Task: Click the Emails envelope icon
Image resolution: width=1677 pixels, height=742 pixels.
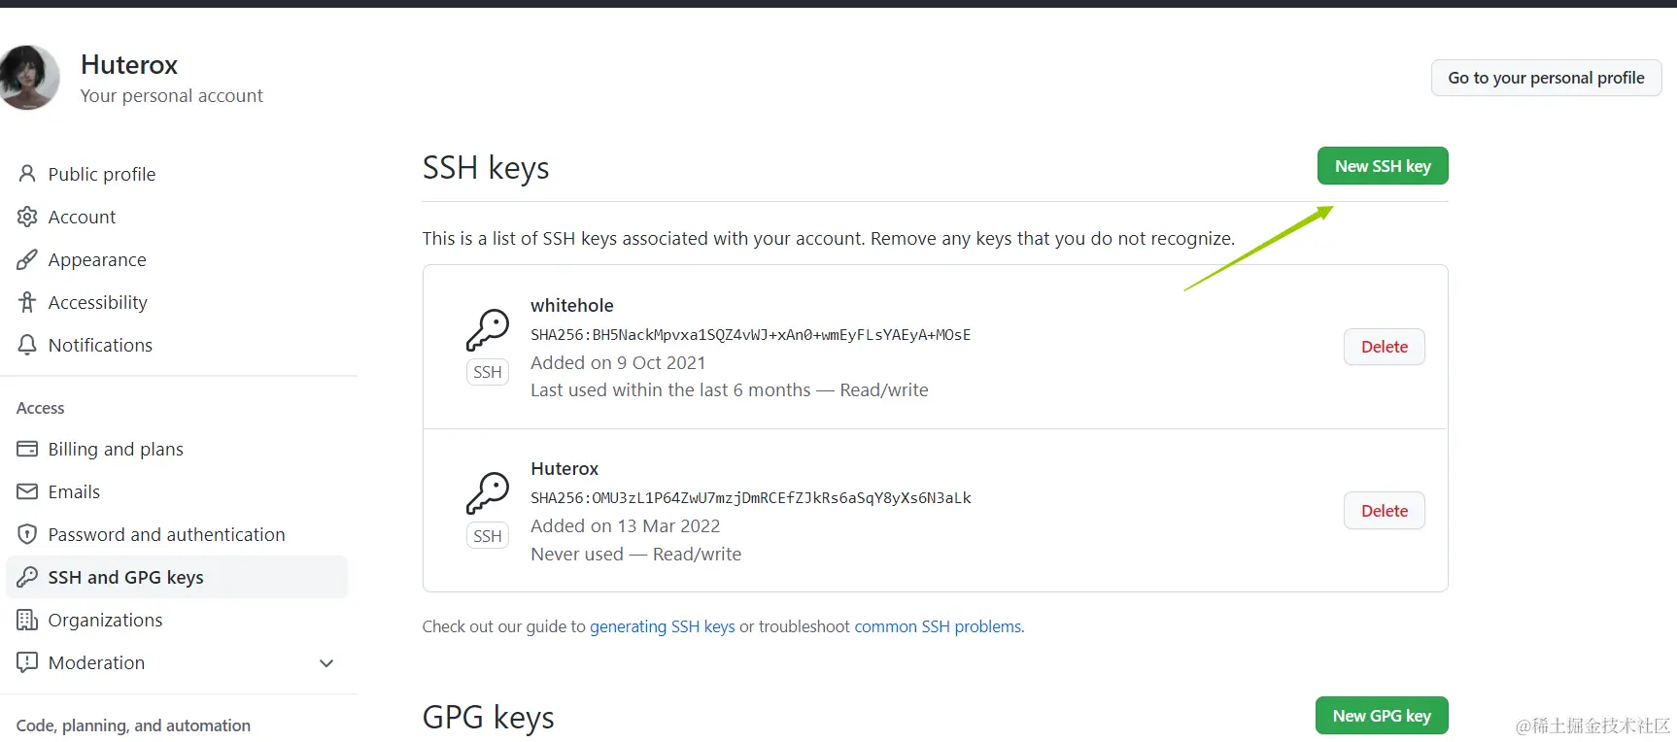Action: [x=27, y=491]
